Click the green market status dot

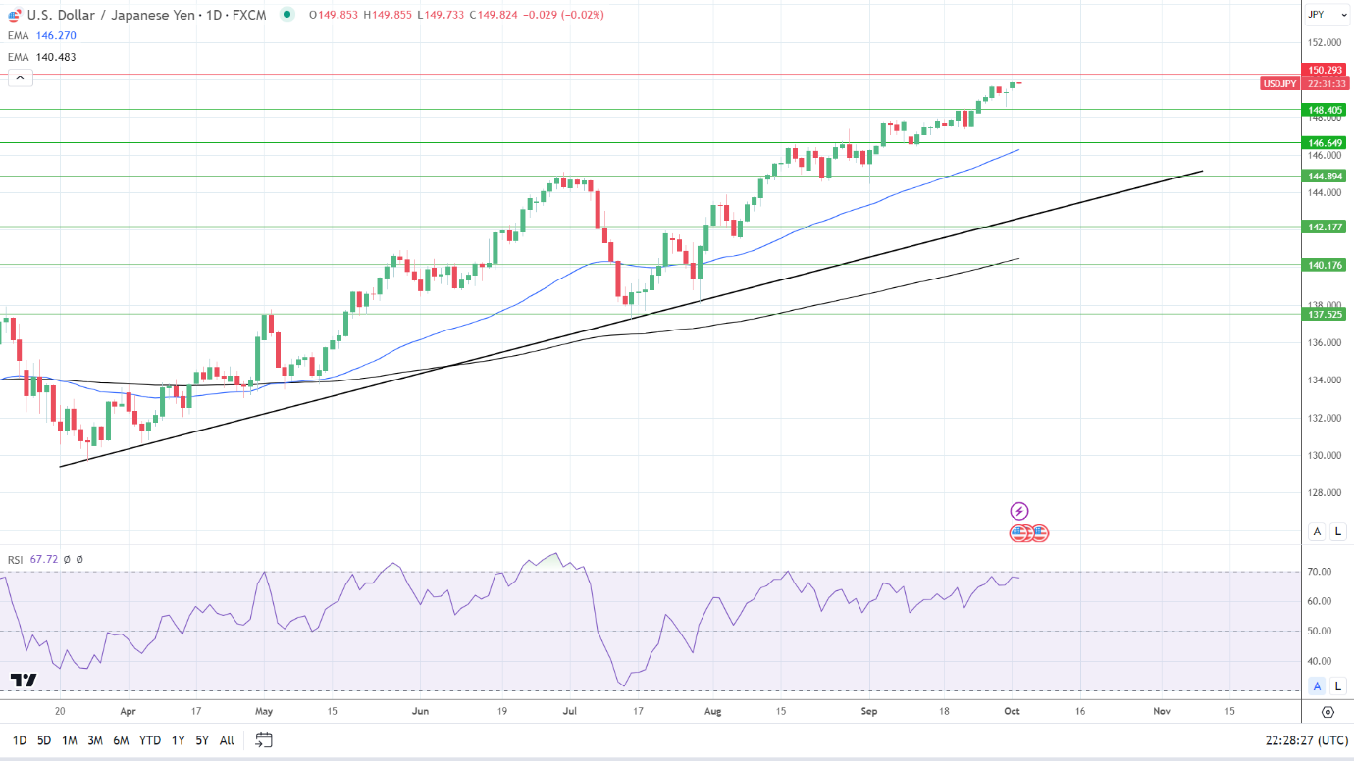pos(286,15)
